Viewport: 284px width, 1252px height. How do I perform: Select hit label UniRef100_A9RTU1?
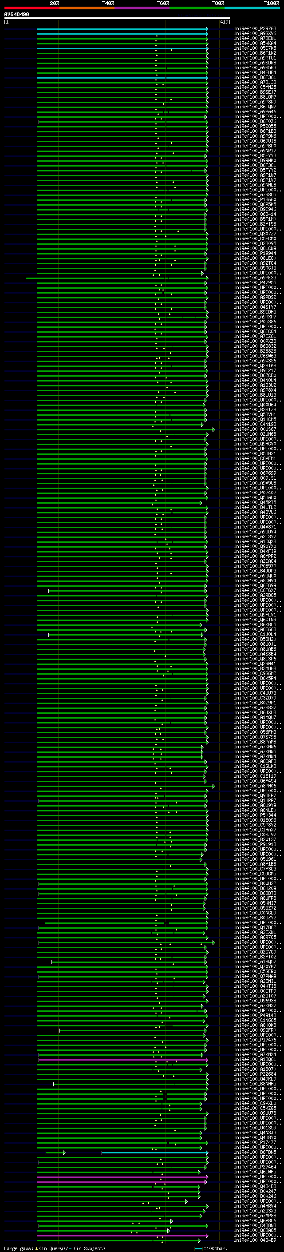(x=255, y=58)
